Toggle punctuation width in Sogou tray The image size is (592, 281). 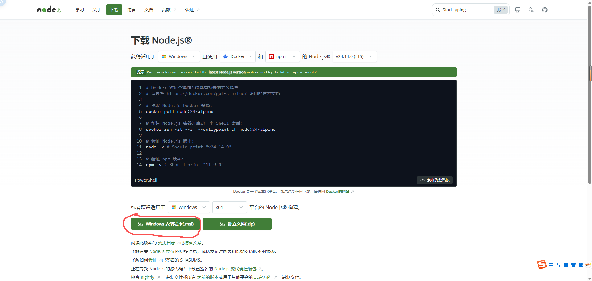[559, 265]
